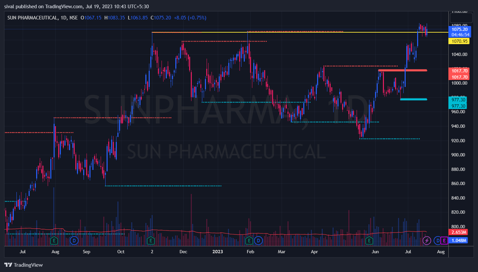Click the yellow 1070.95 price label

460,41
